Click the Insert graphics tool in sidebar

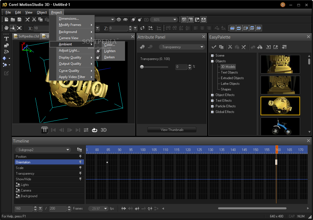point(6,45)
